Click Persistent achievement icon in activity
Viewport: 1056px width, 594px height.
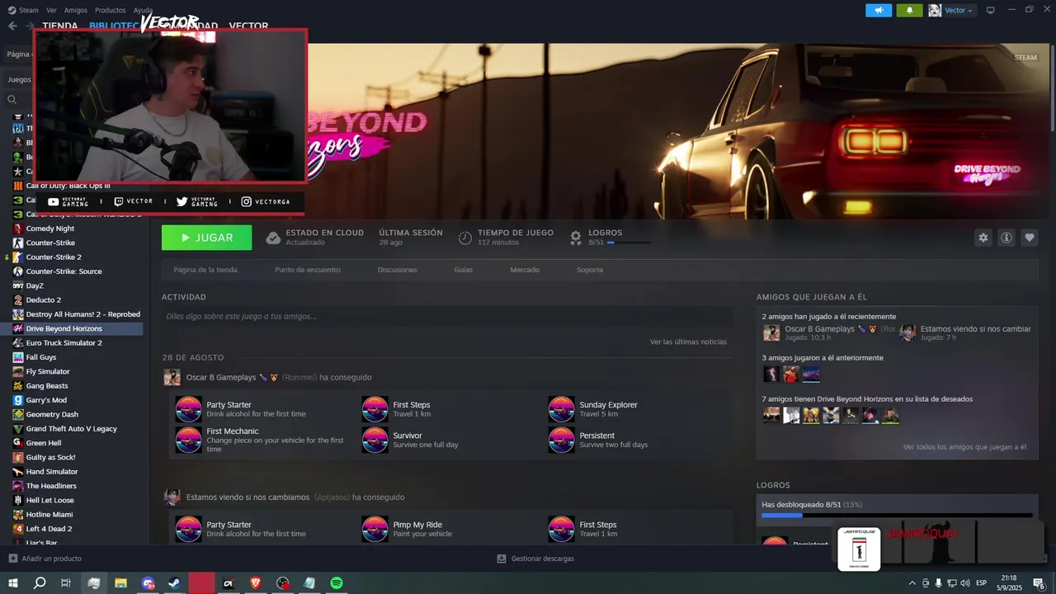click(x=562, y=440)
